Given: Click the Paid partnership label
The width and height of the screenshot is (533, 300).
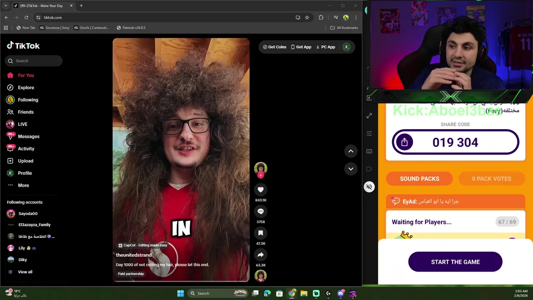Looking at the screenshot, I should (131, 274).
